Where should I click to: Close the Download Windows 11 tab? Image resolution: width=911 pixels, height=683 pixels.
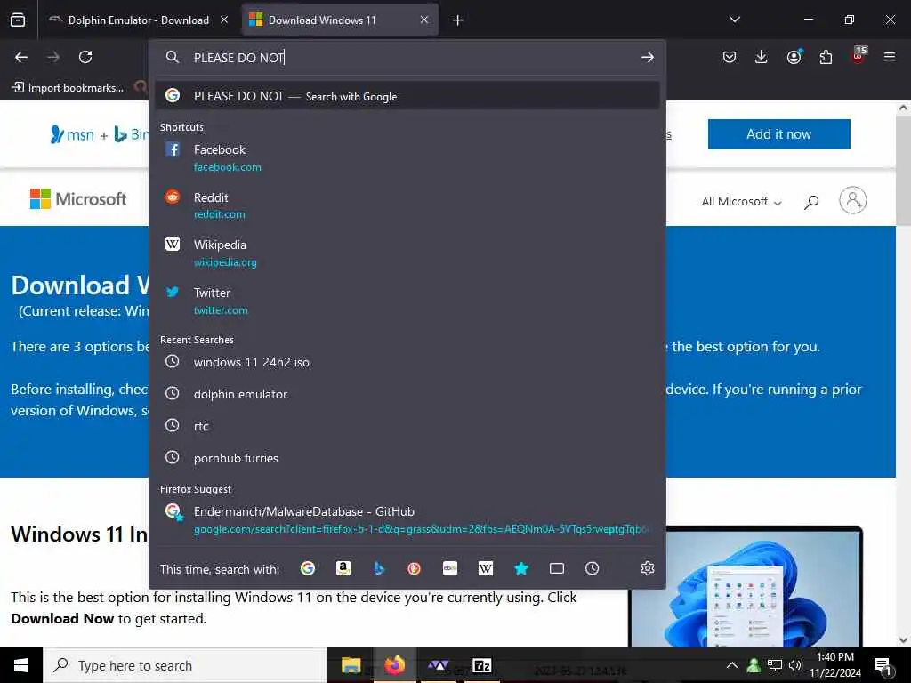[x=424, y=20]
